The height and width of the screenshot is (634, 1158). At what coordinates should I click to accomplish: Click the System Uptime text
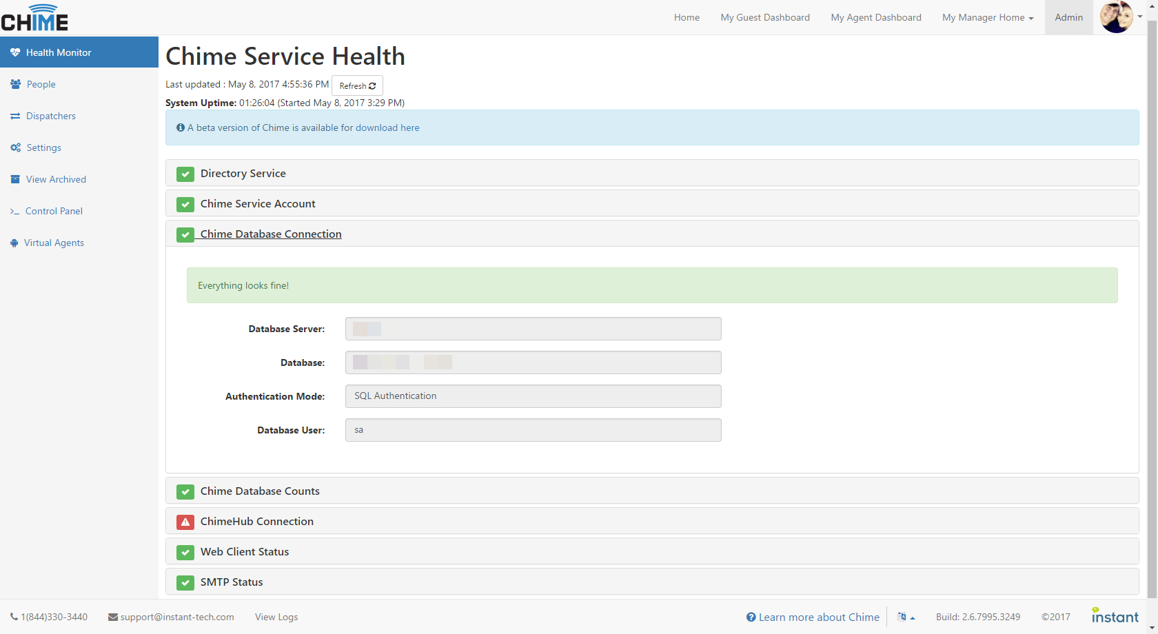[285, 103]
